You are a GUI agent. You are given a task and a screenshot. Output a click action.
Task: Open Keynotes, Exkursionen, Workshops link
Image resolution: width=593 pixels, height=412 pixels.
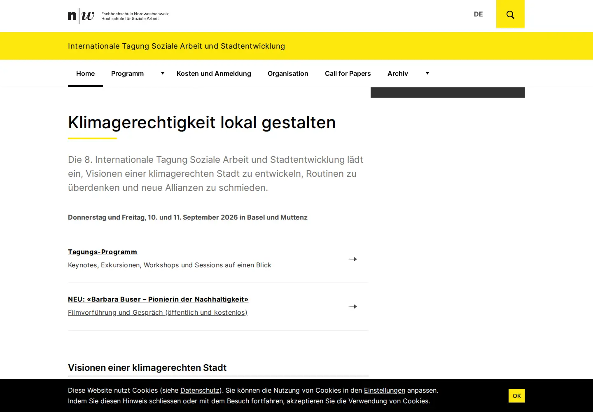coord(170,265)
